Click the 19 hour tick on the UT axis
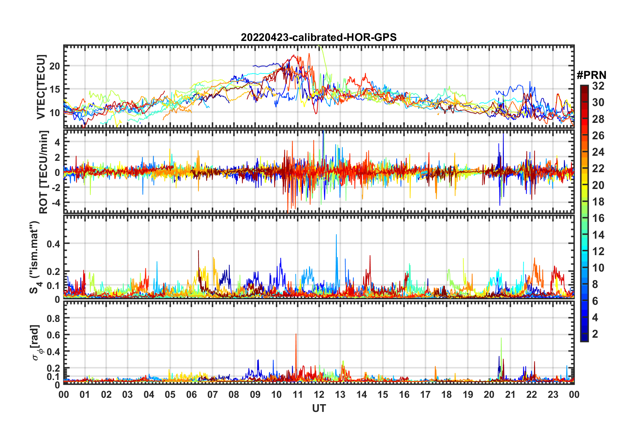 tap(468, 394)
